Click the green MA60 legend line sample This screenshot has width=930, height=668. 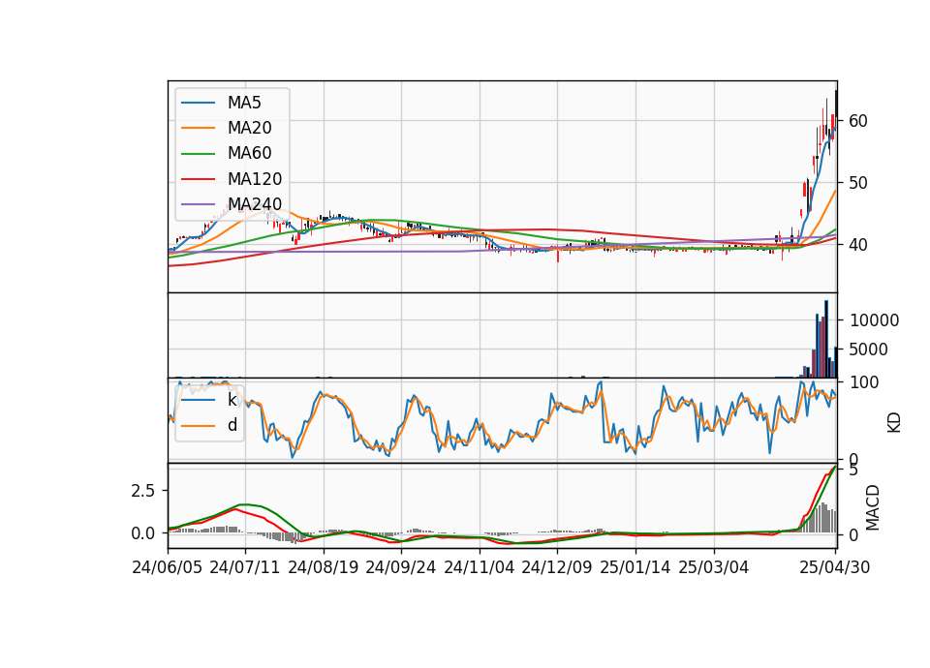point(198,154)
